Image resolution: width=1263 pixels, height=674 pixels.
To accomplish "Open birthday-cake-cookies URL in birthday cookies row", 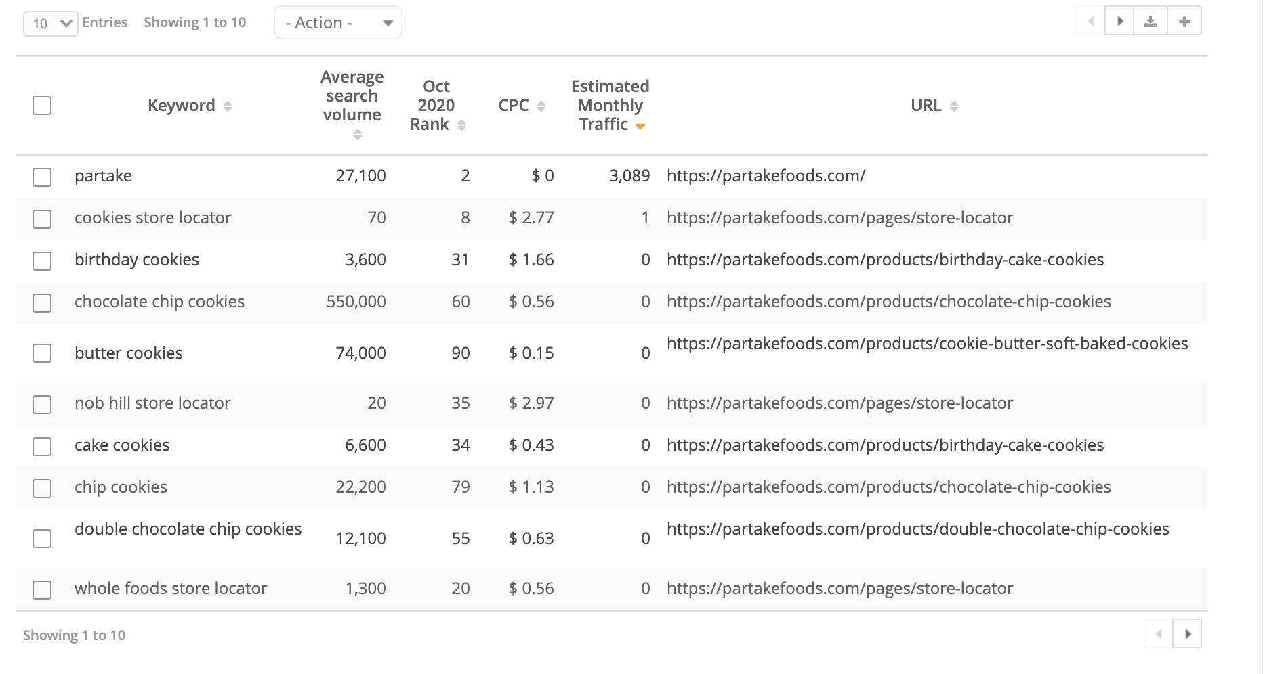I will (886, 260).
